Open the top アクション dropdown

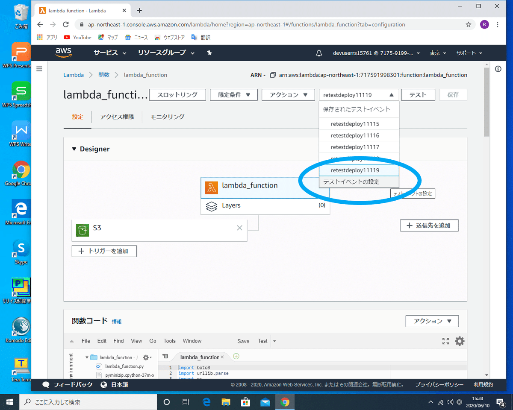288,95
